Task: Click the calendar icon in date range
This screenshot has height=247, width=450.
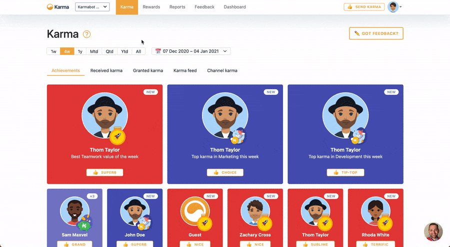Action: pyautogui.click(x=158, y=51)
